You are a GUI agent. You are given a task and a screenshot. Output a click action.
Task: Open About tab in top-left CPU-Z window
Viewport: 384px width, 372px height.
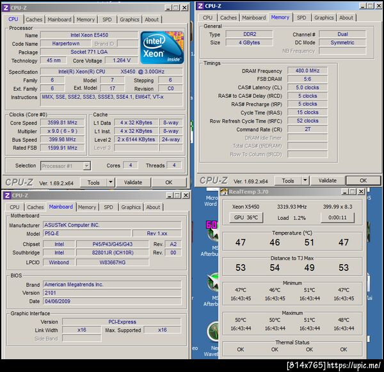click(x=152, y=19)
